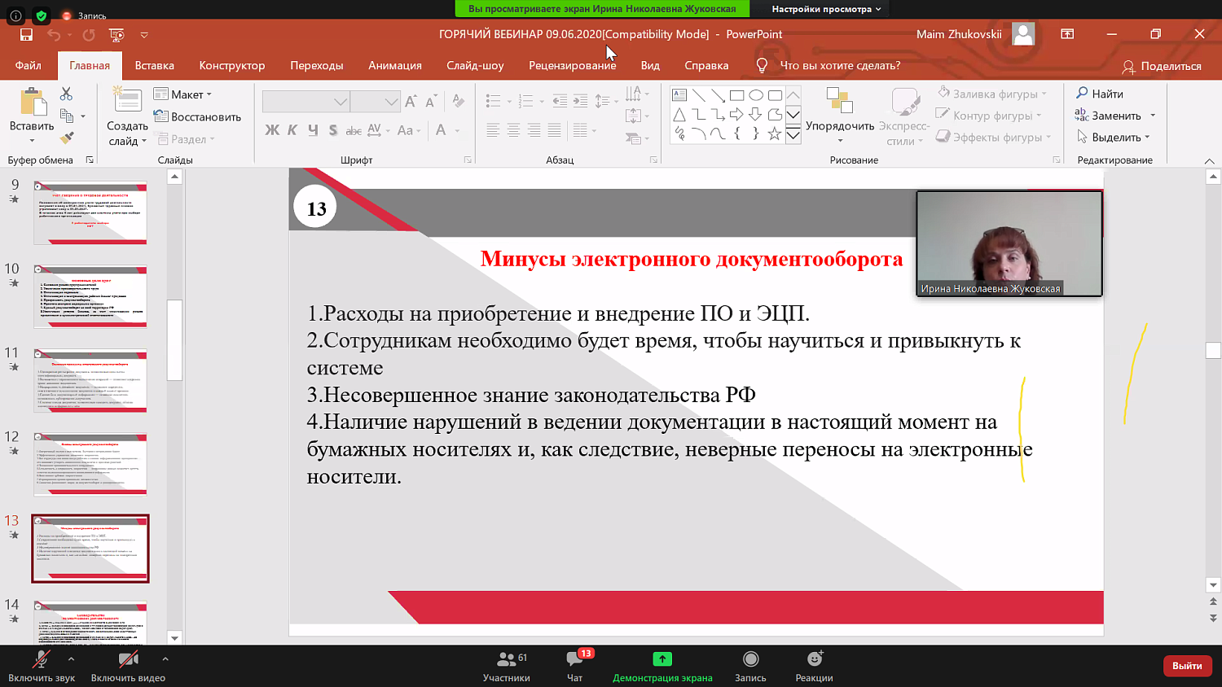This screenshot has height=687, width=1222.
Task: Select slide 12 thumbnail
Action: (90, 464)
